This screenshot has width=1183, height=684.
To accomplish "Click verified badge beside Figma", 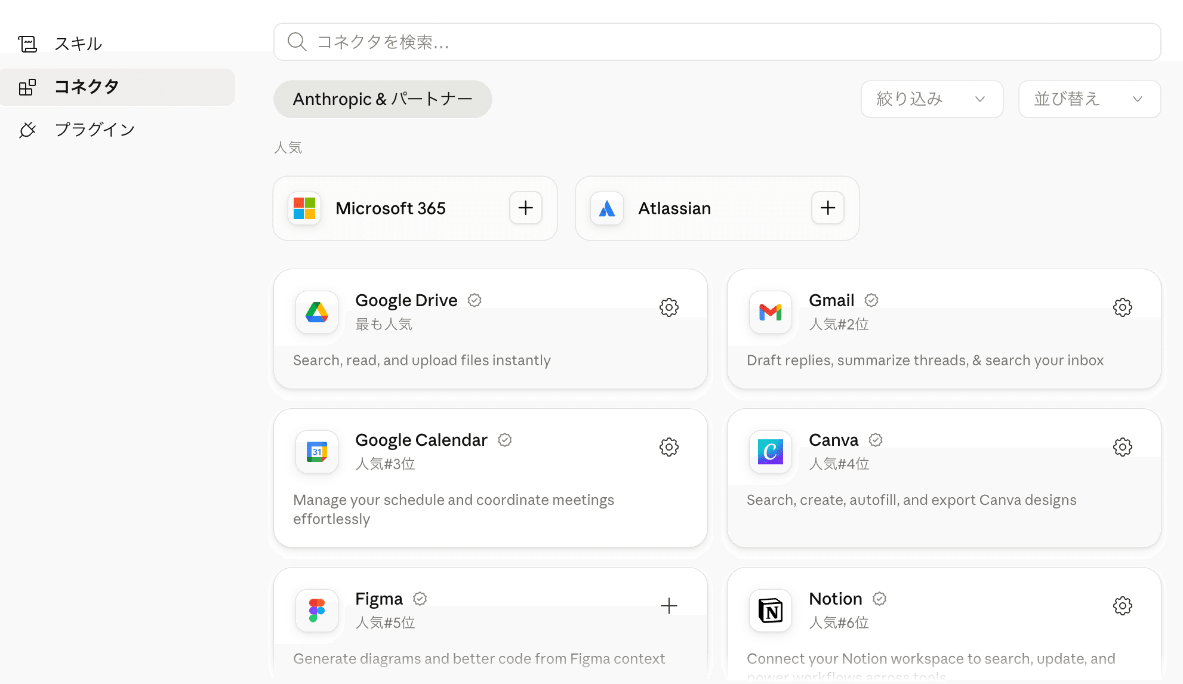I will (420, 599).
